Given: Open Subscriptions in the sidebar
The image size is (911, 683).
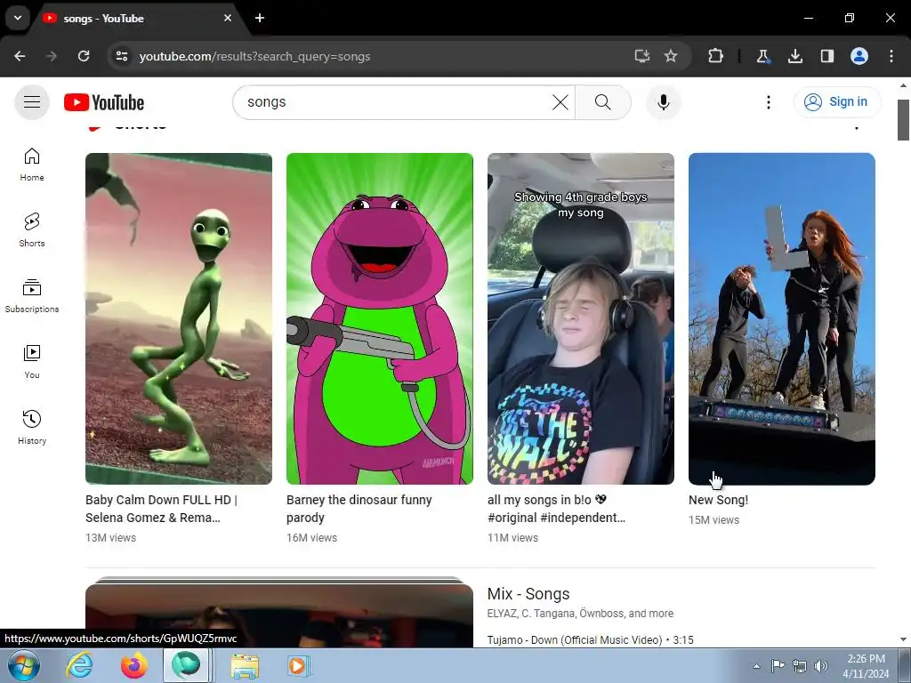Looking at the screenshot, I should click(x=32, y=296).
